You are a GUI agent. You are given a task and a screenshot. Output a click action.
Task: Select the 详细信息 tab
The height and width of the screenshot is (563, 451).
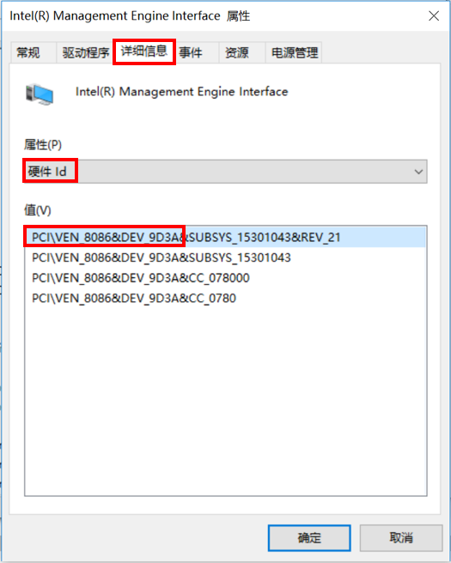pyautogui.click(x=144, y=51)
